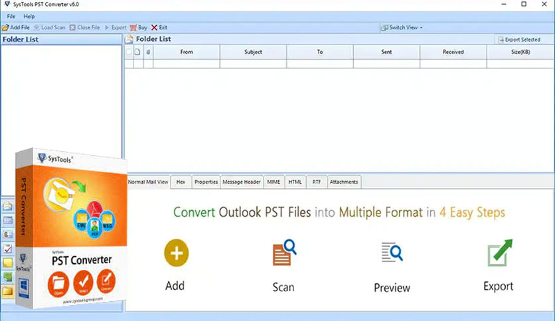The height and width of the screenshot is (321, 555).
Task: Switch to the HTML tab
Action: point(295,182)
